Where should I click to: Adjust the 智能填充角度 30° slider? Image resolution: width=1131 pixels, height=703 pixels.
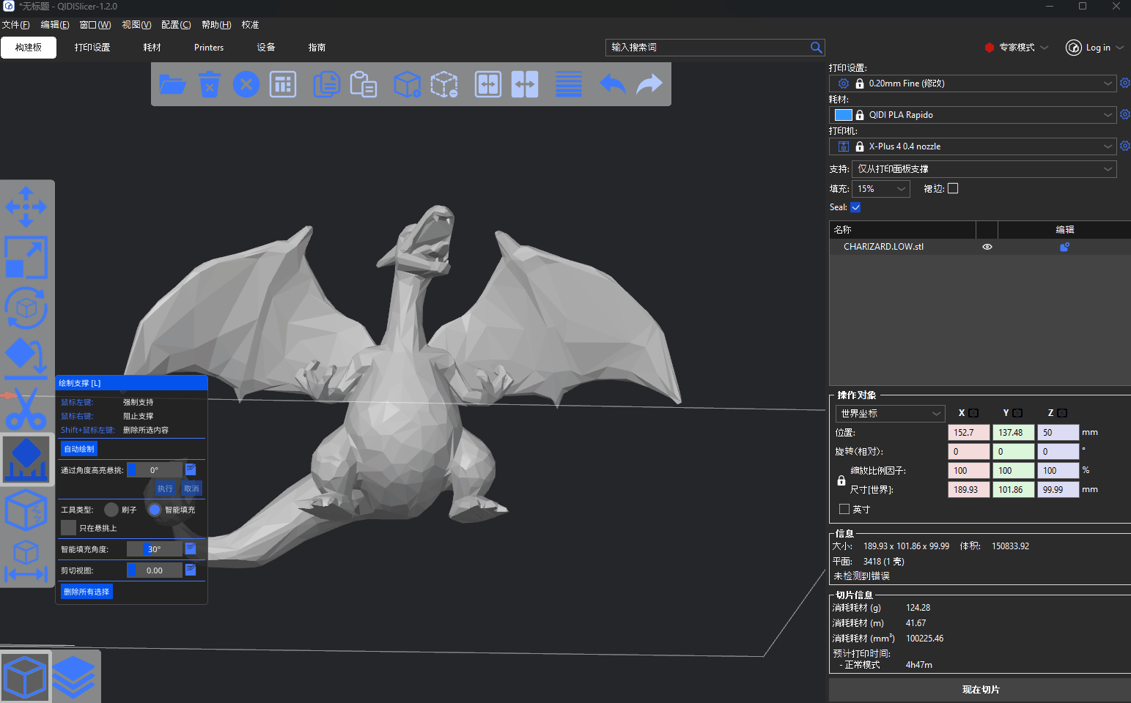[x=155, y=549]
